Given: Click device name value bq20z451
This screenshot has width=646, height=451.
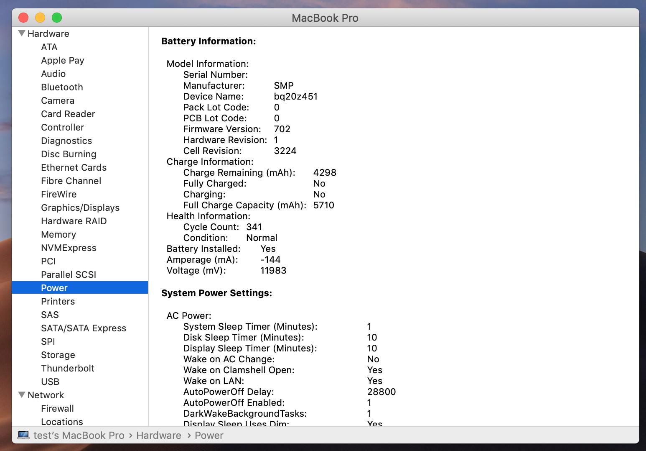Looking at the screenshot, I should pos(296,96).
